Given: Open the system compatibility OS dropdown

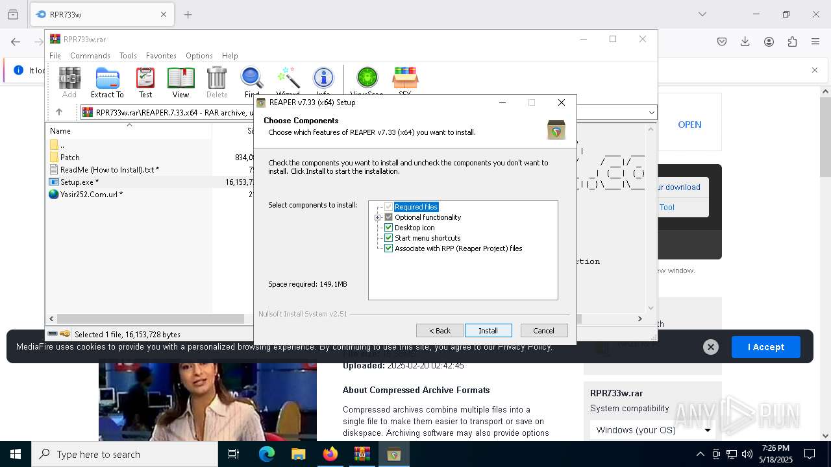Looking at the screenshot, I should [652, 430].
